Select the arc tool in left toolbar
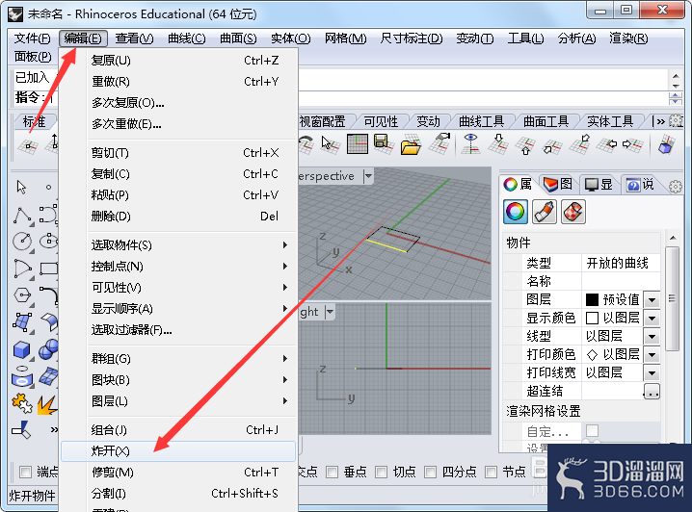The height and width of the screenshot is (512, 692). pos(22,269)
